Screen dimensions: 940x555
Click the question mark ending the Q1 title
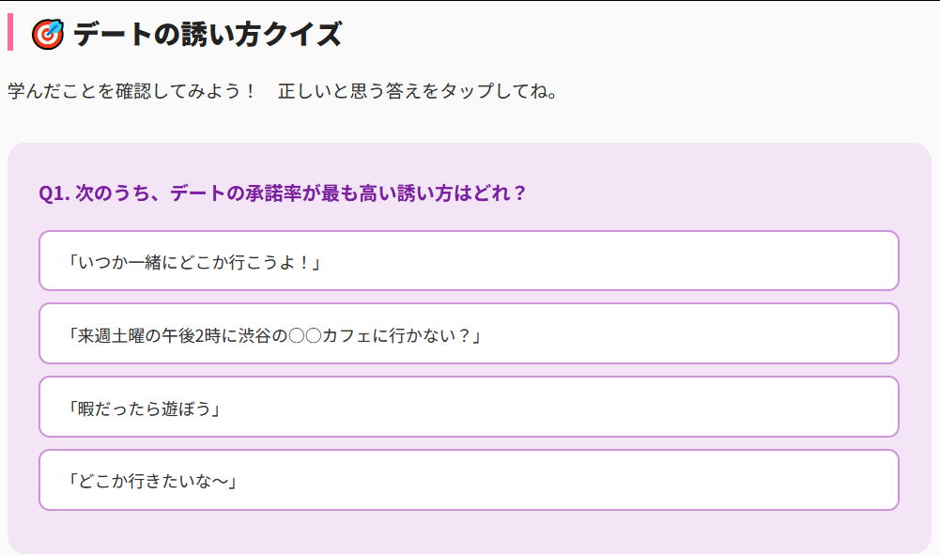(x=519, y=193)
